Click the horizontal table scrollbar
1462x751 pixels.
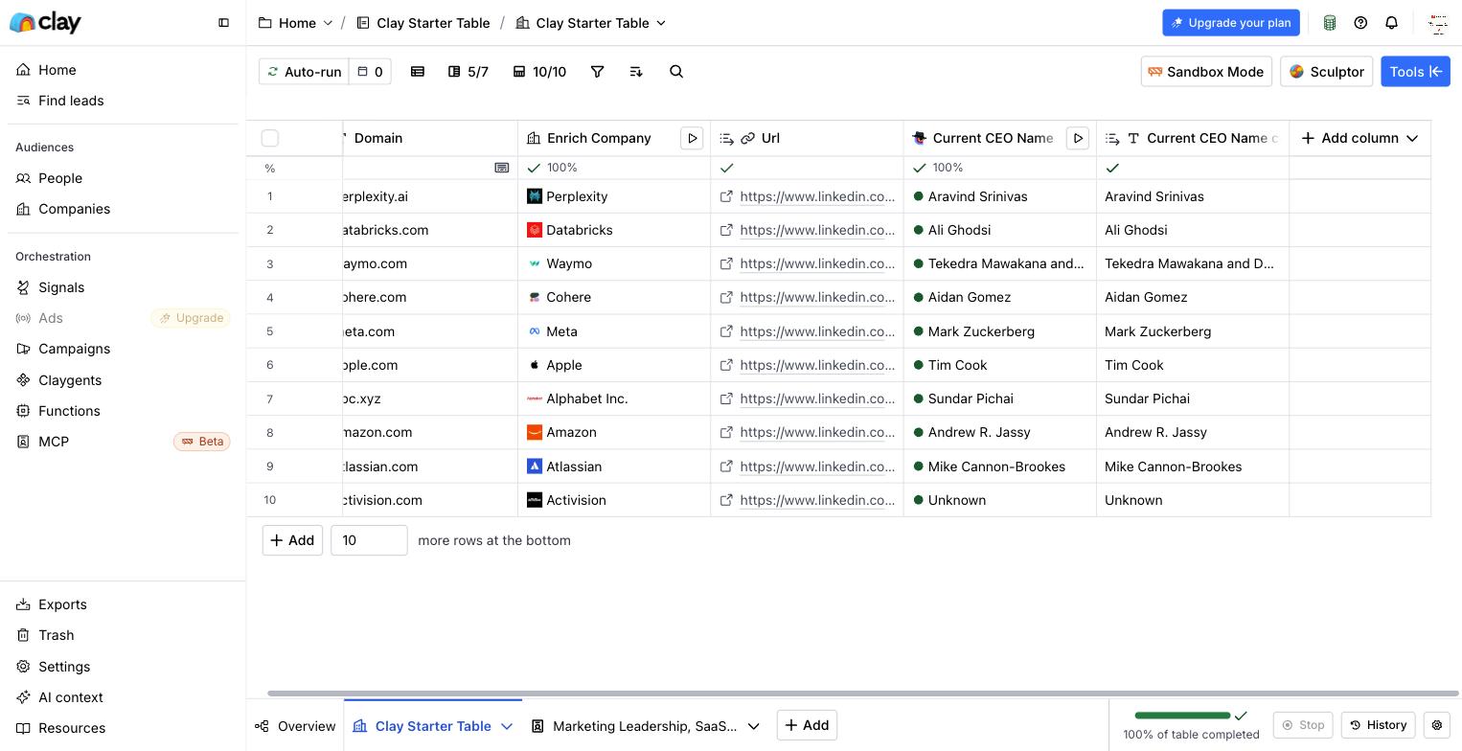[862, 694]
